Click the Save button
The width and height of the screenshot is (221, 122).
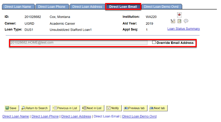[11, 108]
